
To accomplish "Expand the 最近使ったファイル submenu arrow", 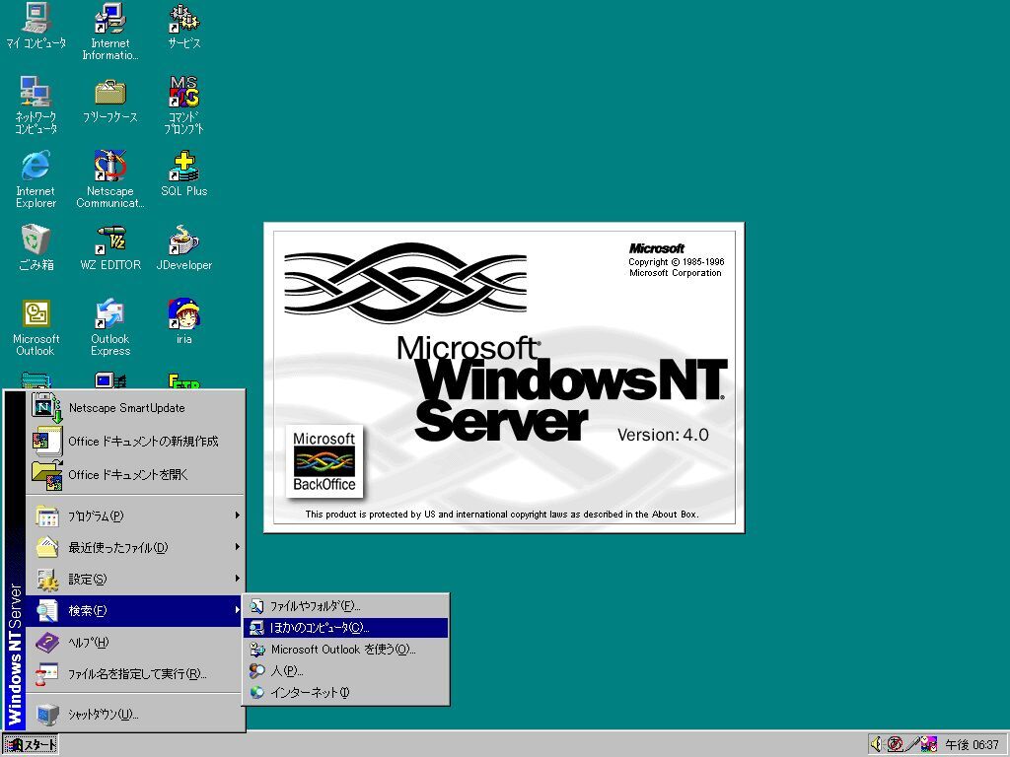I will pyautogui.click(x=237, y=547).
